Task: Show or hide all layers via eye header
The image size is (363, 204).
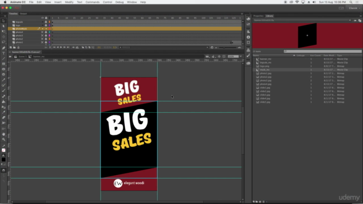Action: pyautogui.click(x=43, y=18)
